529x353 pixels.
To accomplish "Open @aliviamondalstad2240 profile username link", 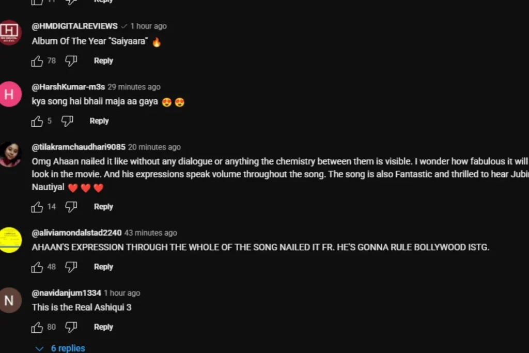I will tap(76, 233).
